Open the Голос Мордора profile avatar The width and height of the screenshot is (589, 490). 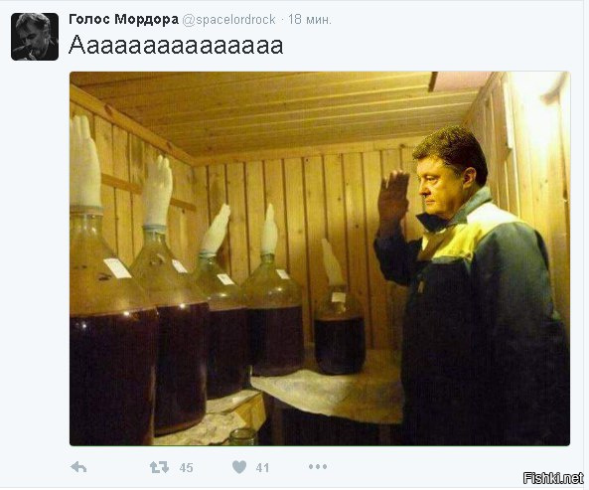(35, 37)
